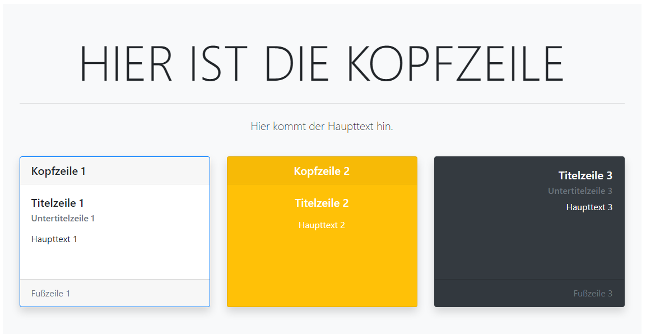Click the "Haupttext 2" text in yellow card
The height and width of the screenshot is (334, 646).
click(322, 225)
